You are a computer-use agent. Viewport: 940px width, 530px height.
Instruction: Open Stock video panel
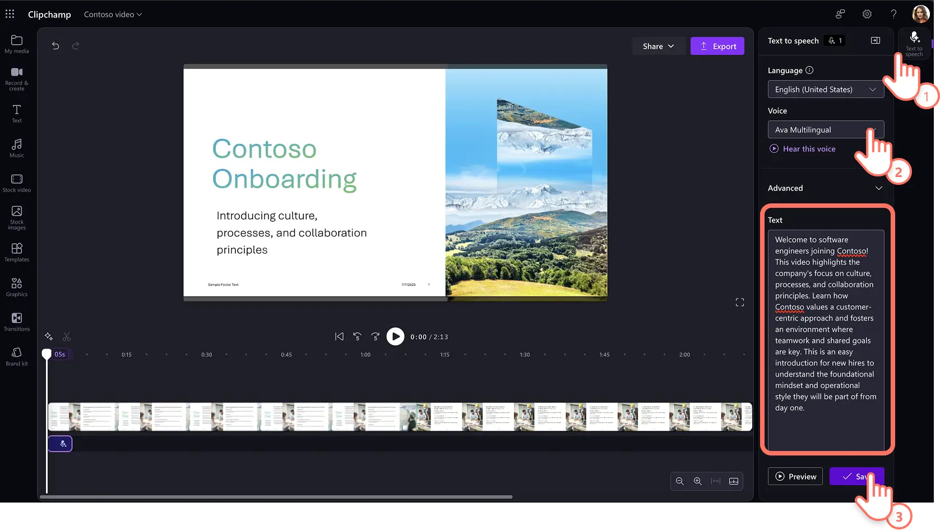click(17, 183)
